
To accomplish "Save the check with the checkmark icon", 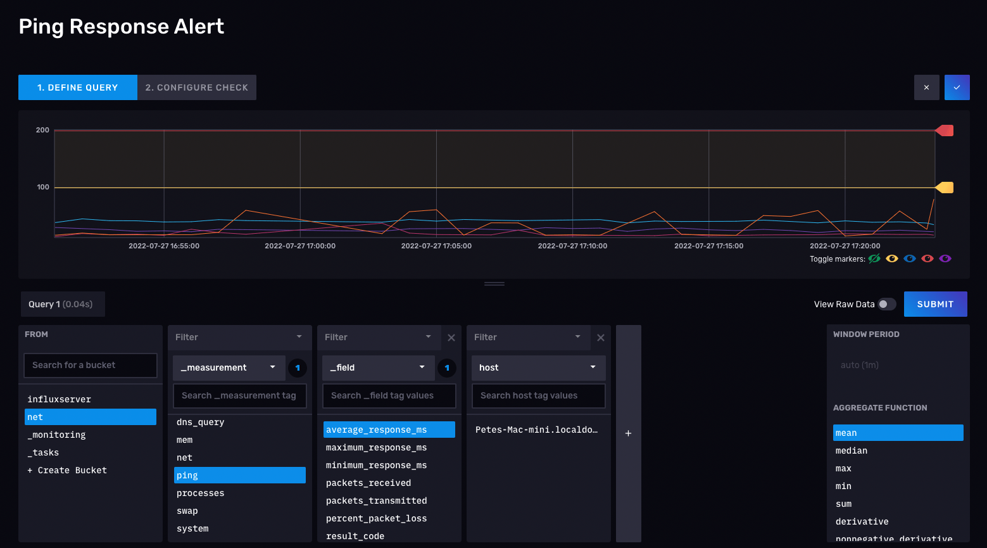I will pyautogui.click(x=957, y=87).
